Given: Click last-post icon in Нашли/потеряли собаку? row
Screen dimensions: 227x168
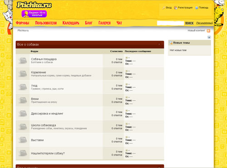Looking at the screenshot, I should pyautogui.click(x=127, y=150).
